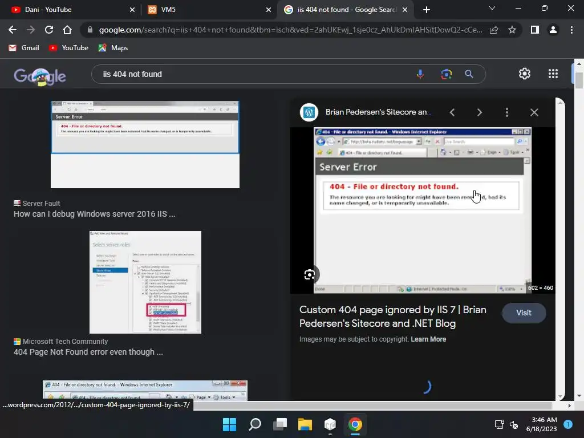
Task: Start voice search with microphone
Action: [420, 74]
